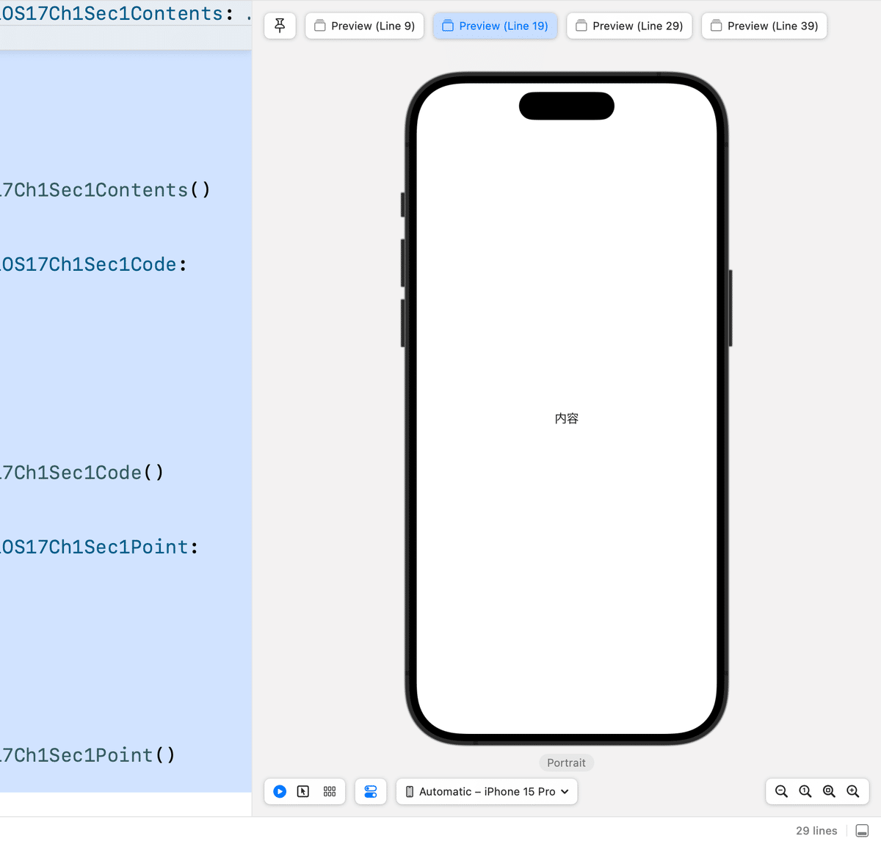Zoom preview to 100%
881x844 pixels.
pos(805,791)
